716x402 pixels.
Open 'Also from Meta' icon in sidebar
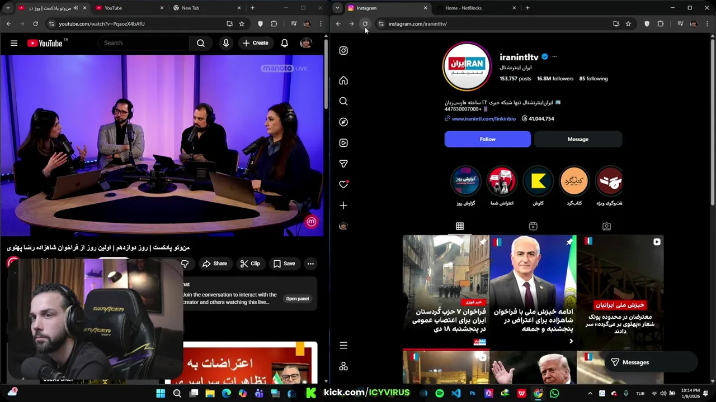pyautogui.click(x=343, y=366)
